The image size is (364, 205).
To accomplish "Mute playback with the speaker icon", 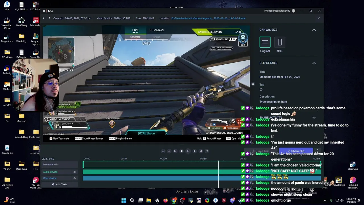I will [169, 151].
